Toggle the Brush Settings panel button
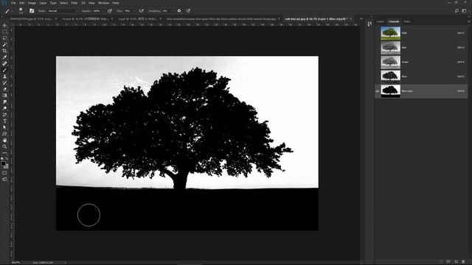Image resolution: width=472 pixels, height=265 pixels. (x=32, y=11)
